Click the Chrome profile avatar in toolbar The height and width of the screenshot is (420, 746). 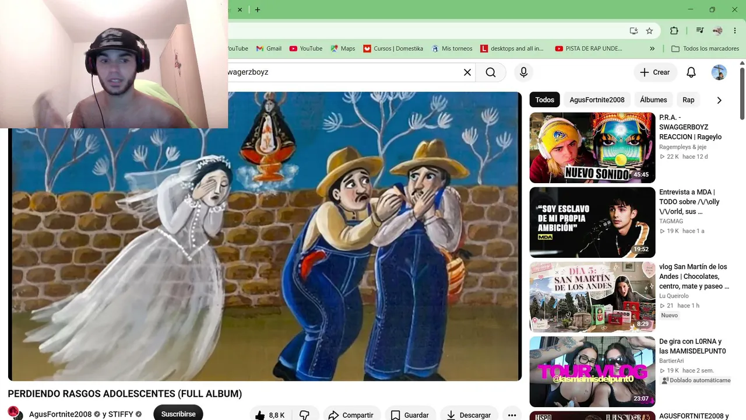(717, 31)
